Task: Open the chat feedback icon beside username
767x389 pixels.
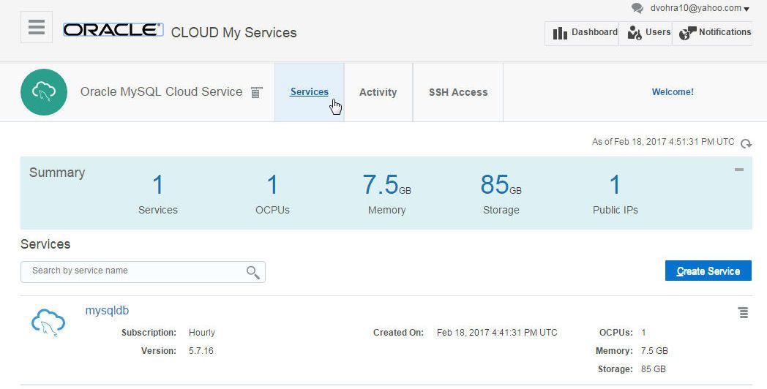Action: click(637, 8)
